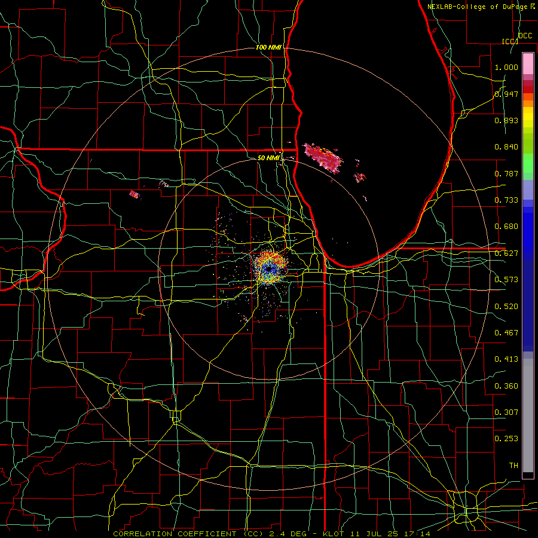Click the TH threshold label on the scale
This screenshot has height=538, width=538.
(513, 466)
